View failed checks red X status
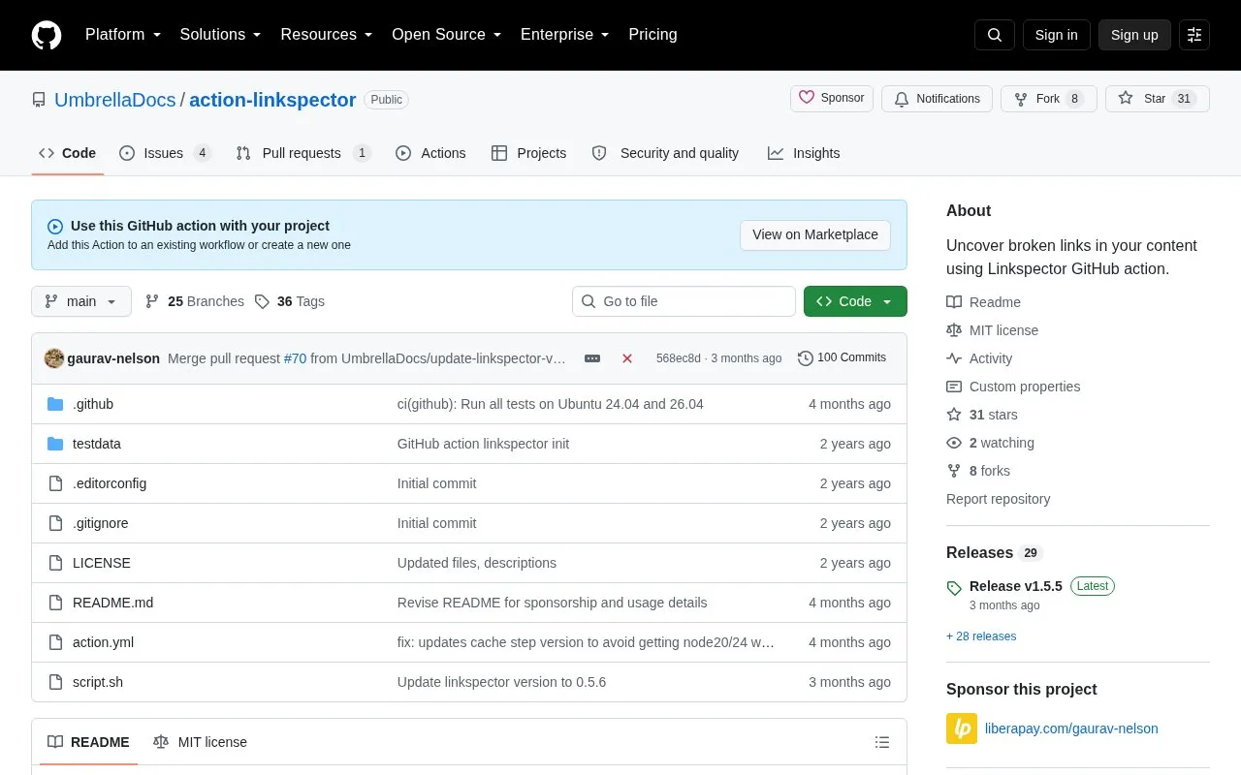Viewport: 1241px width, 775px height. click(x=627, y=358)
